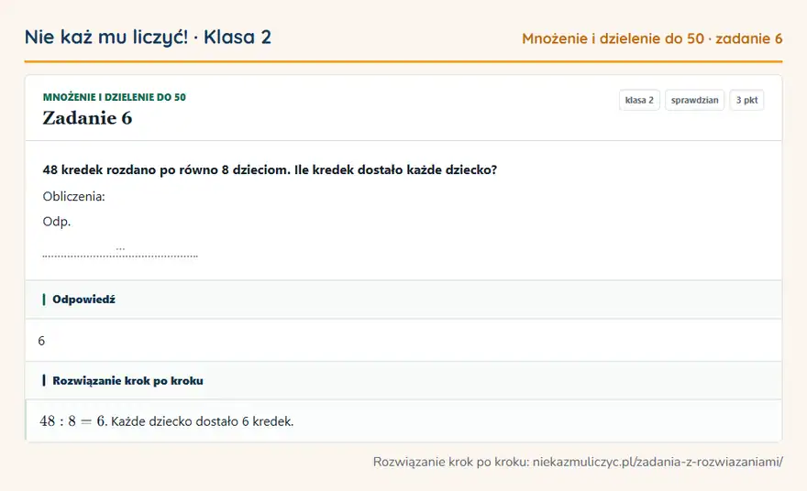
Task: Open the niekazmuliczyc.pl/zadania-z-rozwiazaniami/ footer link
Action: point(658,462)
